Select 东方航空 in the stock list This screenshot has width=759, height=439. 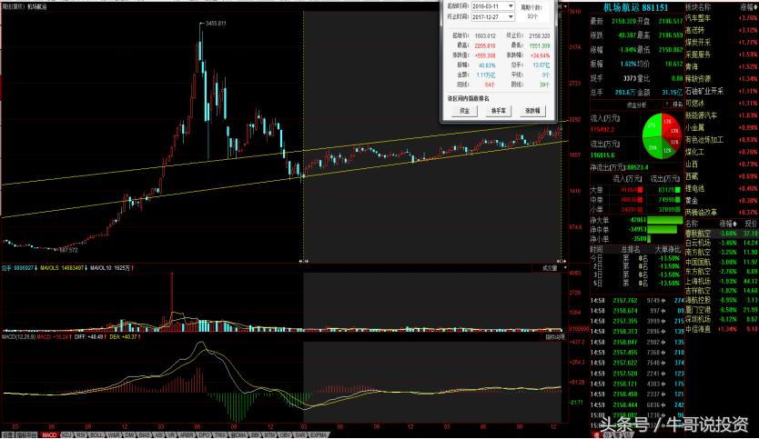tap(722, 271)
